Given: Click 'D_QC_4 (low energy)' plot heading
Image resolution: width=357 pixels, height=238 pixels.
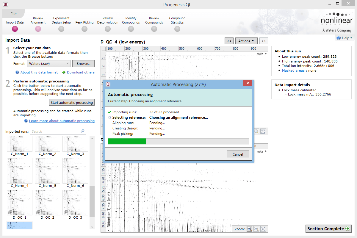Looking at the screenshot, I should coord(123,42).
